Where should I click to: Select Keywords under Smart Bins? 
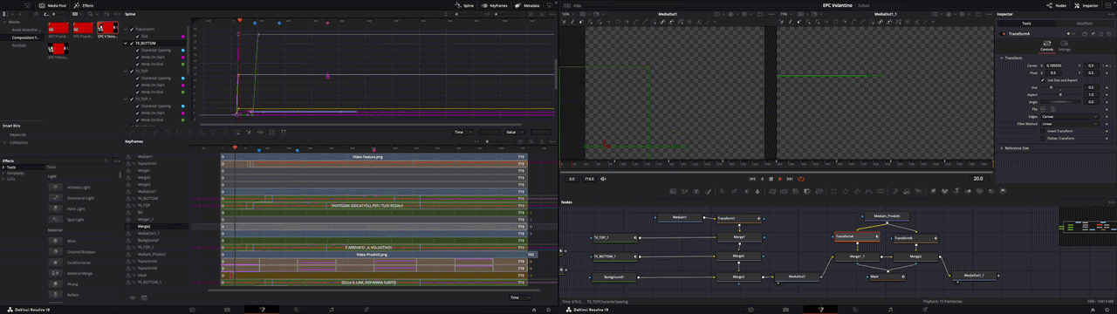[x=18, y=135]
